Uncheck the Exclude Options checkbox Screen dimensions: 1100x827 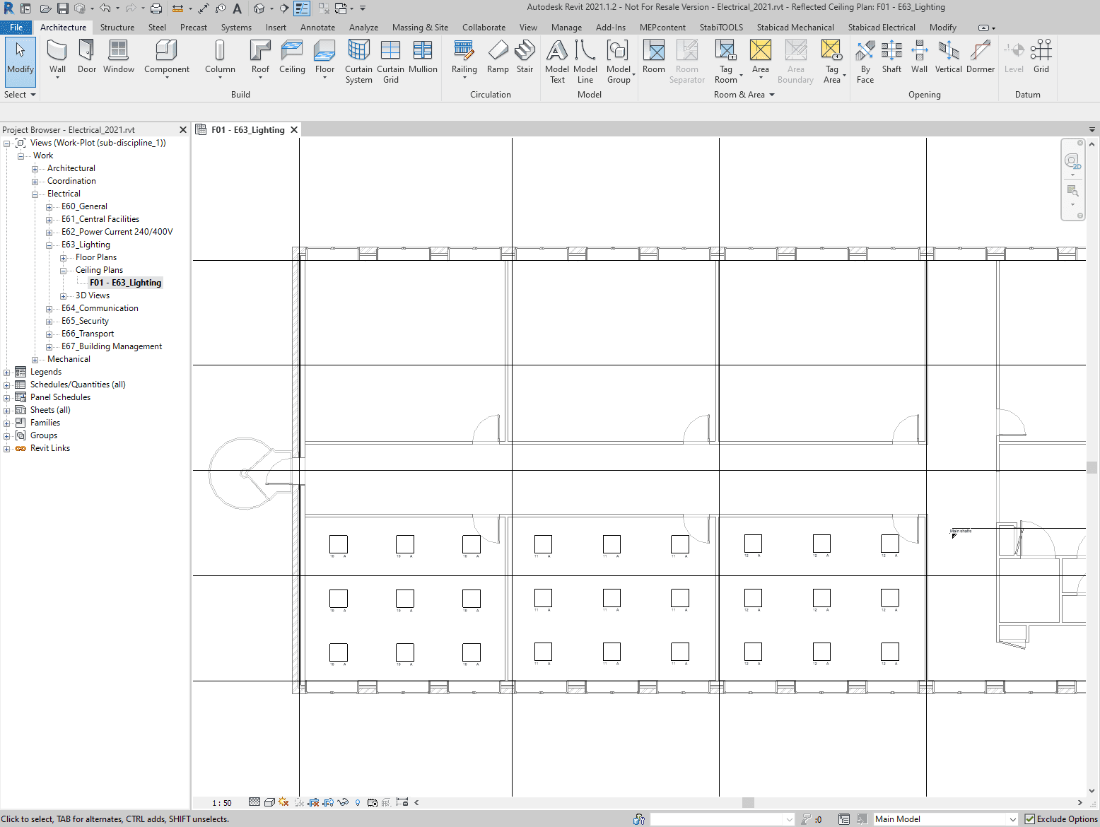[x=1030, y=819]
